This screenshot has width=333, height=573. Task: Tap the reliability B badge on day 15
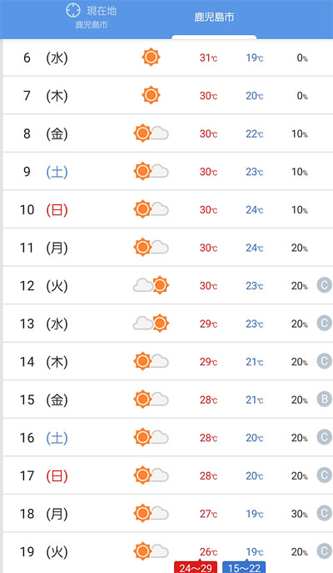pyautogui.click(x=324, y=399)
